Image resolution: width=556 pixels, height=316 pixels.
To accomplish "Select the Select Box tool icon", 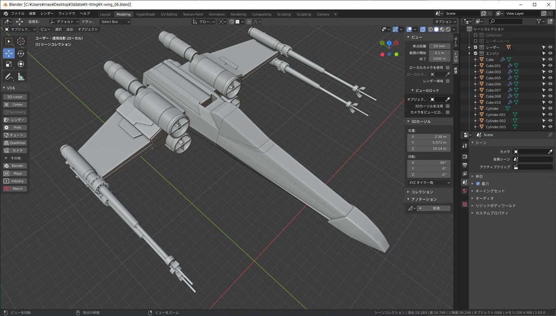I will click(9, 41).
